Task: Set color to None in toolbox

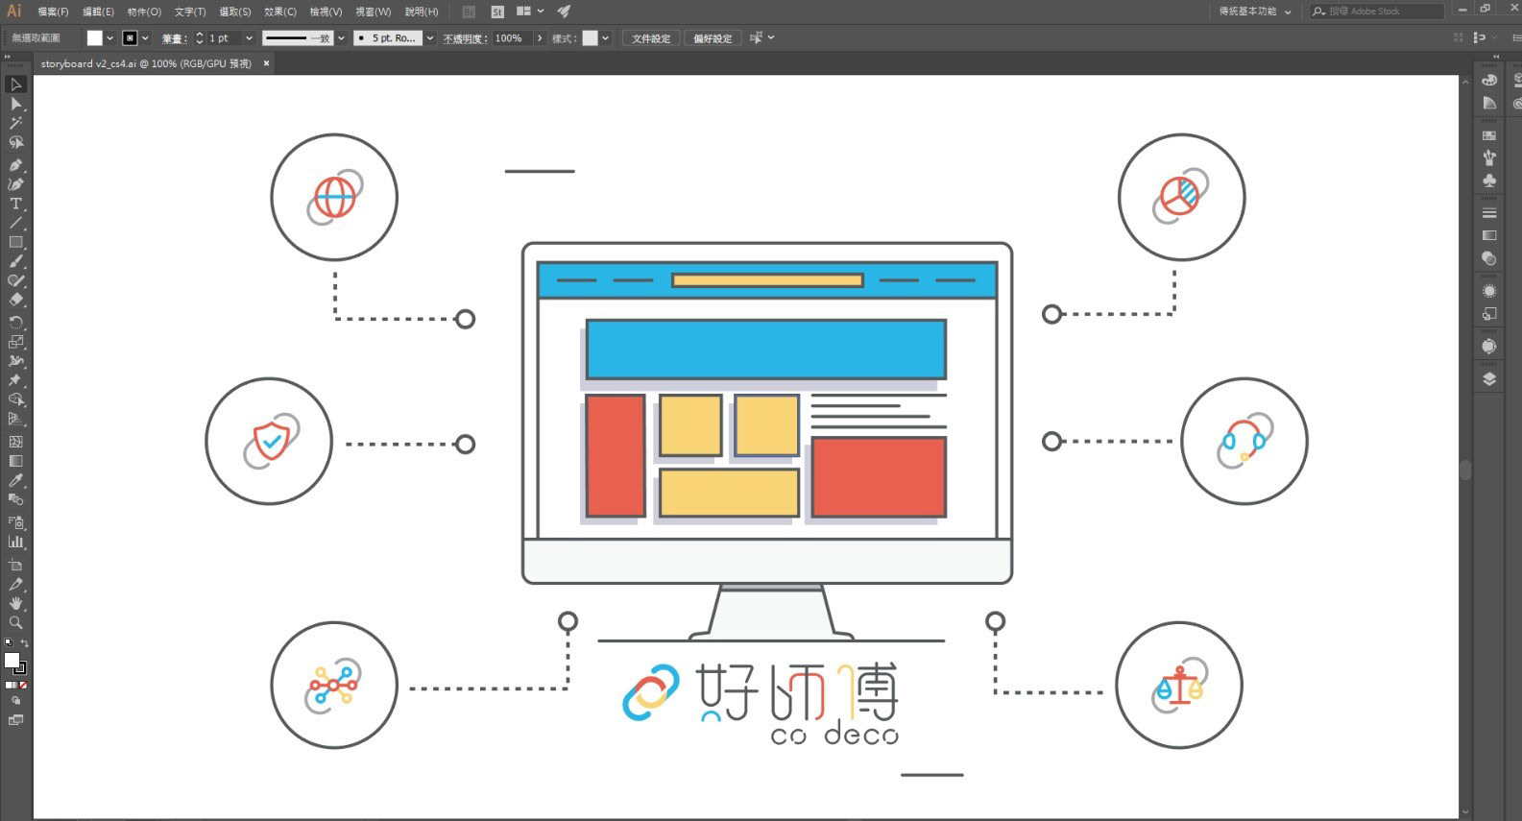Action: 23,686
